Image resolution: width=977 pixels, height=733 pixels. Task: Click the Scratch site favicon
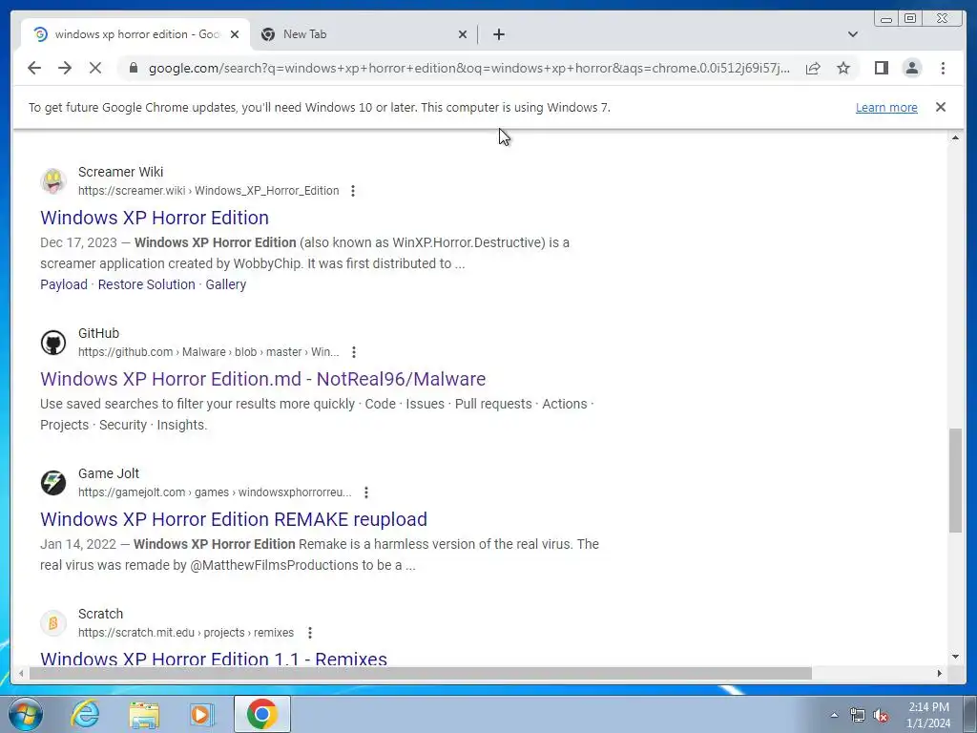pyautogui.click(x=53, y=622)
